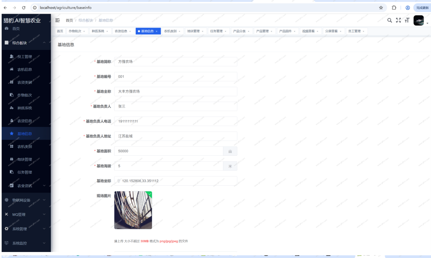Edit the 基地面积 input field
The width and height of the screenshot is (431, 258).
[x=168, y=151]
